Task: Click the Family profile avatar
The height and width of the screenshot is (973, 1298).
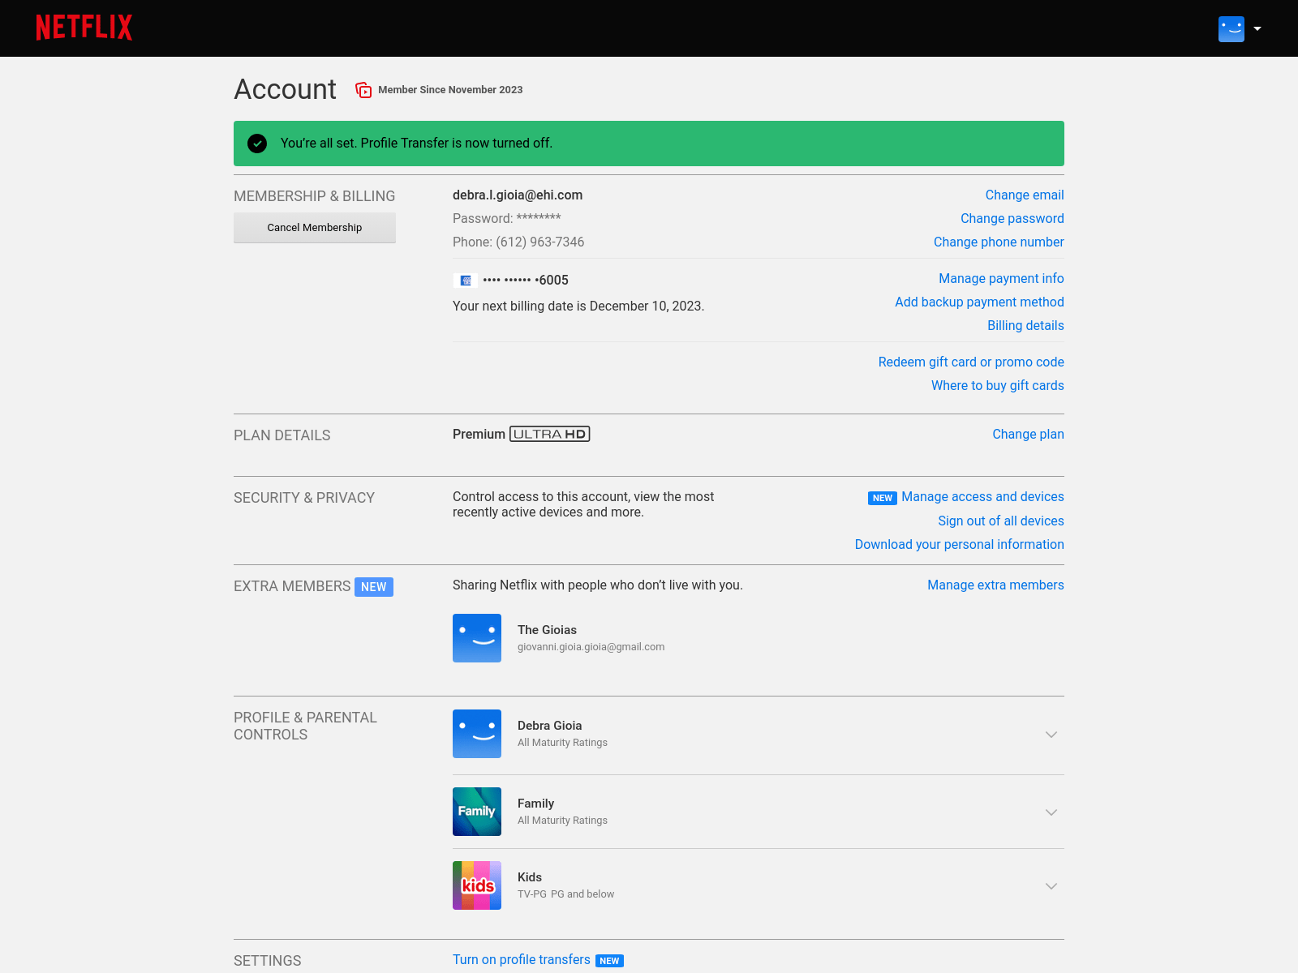Action: (x=477, y=812)
